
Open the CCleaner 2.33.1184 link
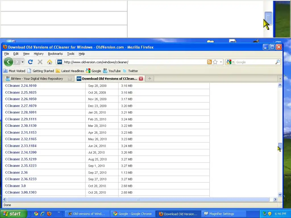[21, 146]
